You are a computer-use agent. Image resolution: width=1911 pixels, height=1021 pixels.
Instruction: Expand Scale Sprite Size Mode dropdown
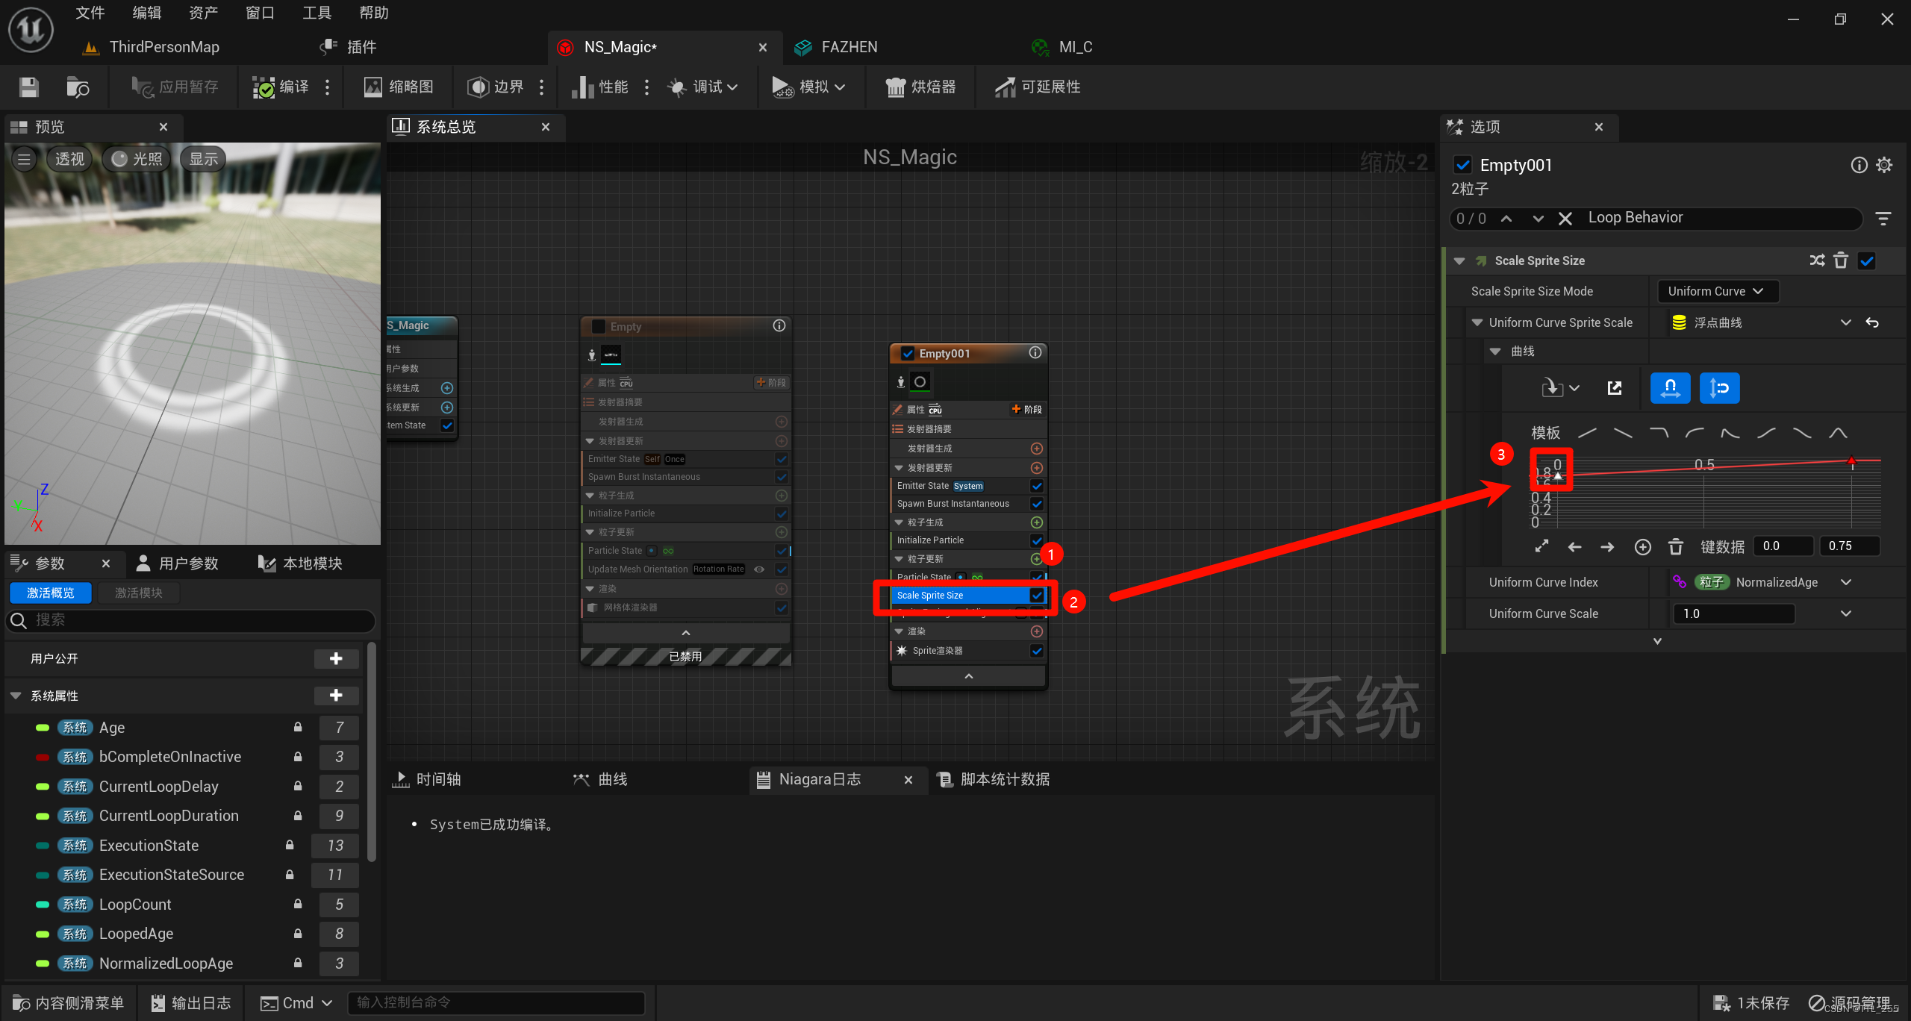point(1714,290)
